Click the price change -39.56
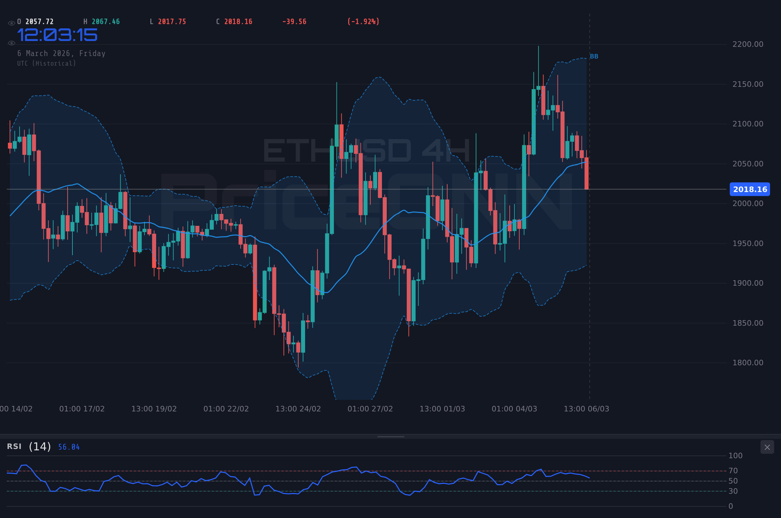The height and width of the screenshot is (518, 781). pyautogui.click(x=294, y=22)
